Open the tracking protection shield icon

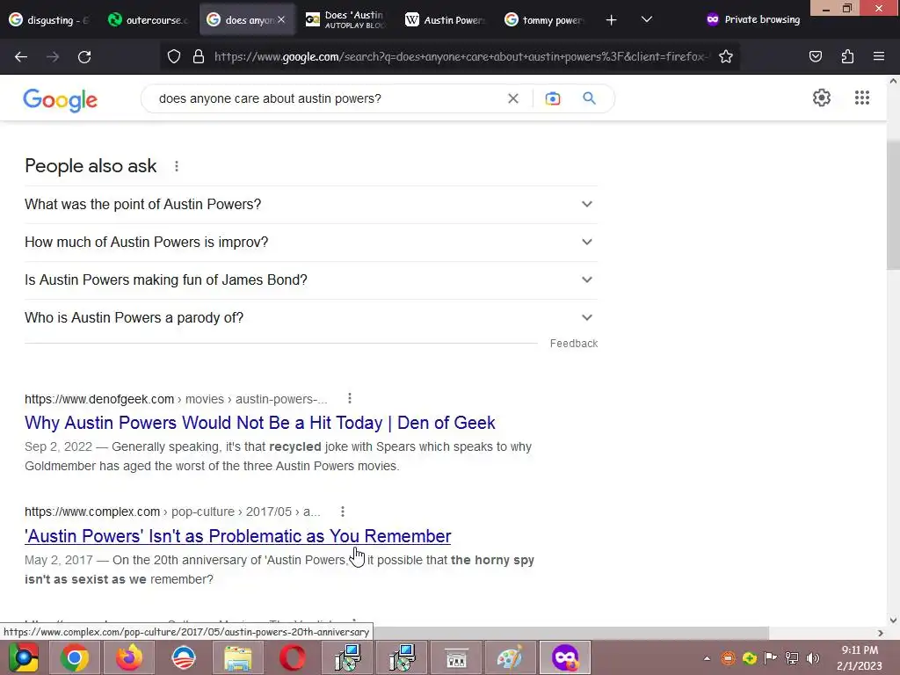(x=174, y=56)
